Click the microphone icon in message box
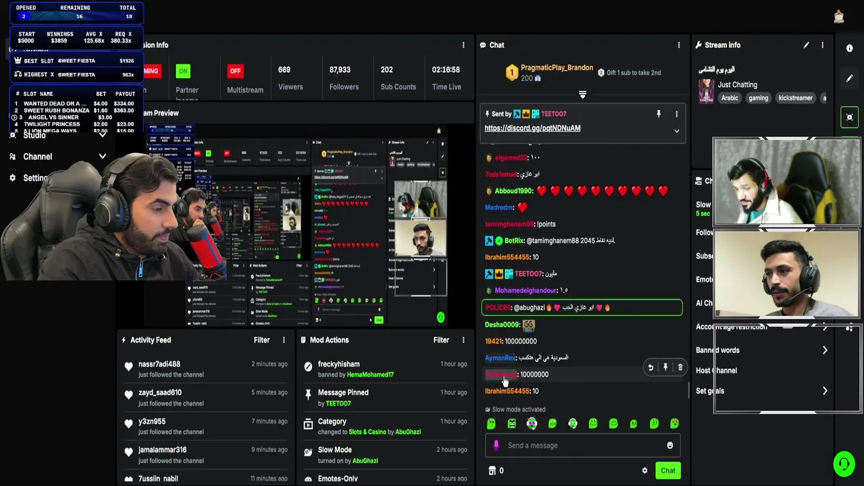864x486 pixels. click(496, 446)
